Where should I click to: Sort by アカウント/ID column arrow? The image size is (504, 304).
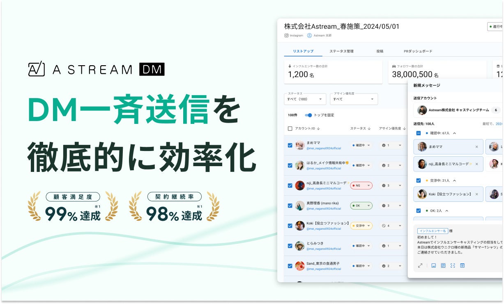pos(318,129)
